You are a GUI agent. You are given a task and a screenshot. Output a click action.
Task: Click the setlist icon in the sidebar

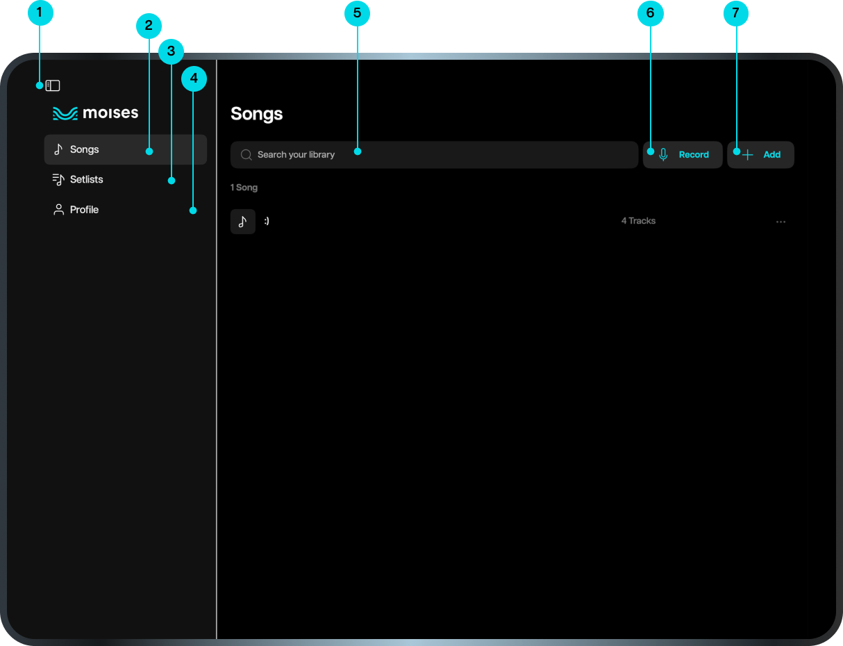click(x=58, y=180)
